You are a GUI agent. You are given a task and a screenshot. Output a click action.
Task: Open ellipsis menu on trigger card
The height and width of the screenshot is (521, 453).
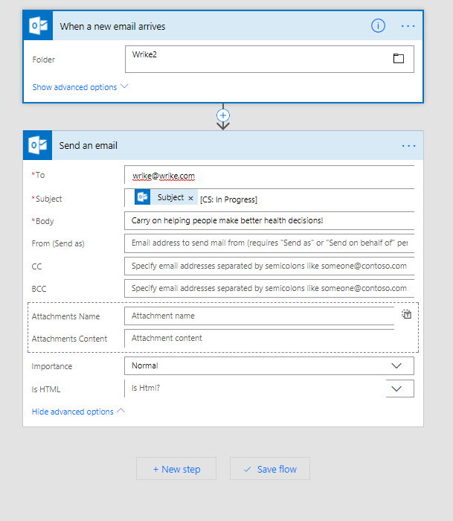pos(408,26)
